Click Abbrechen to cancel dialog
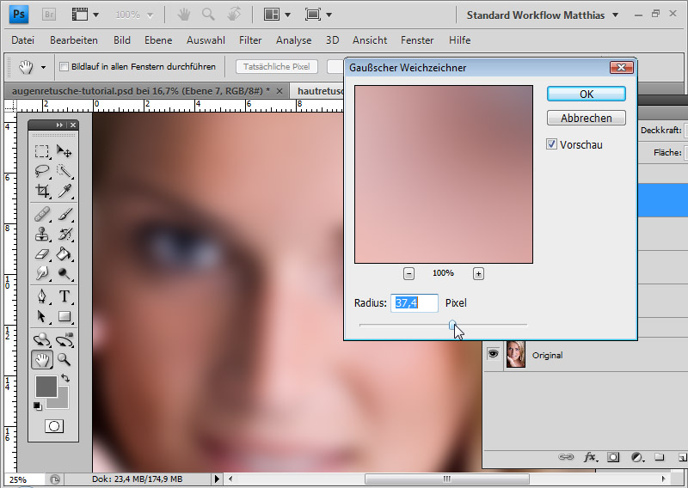The image size is (688, 488). tap(587, 118)
